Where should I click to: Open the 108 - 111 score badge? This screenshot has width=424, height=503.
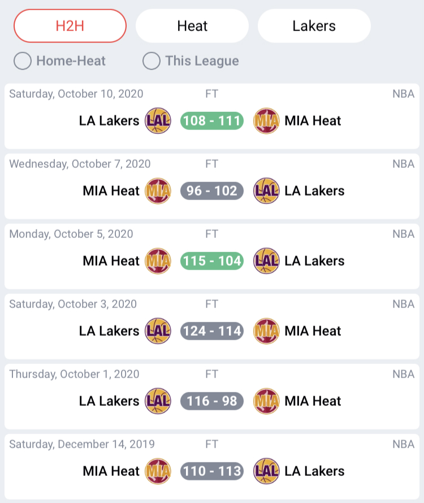click(x=212, y=121)
